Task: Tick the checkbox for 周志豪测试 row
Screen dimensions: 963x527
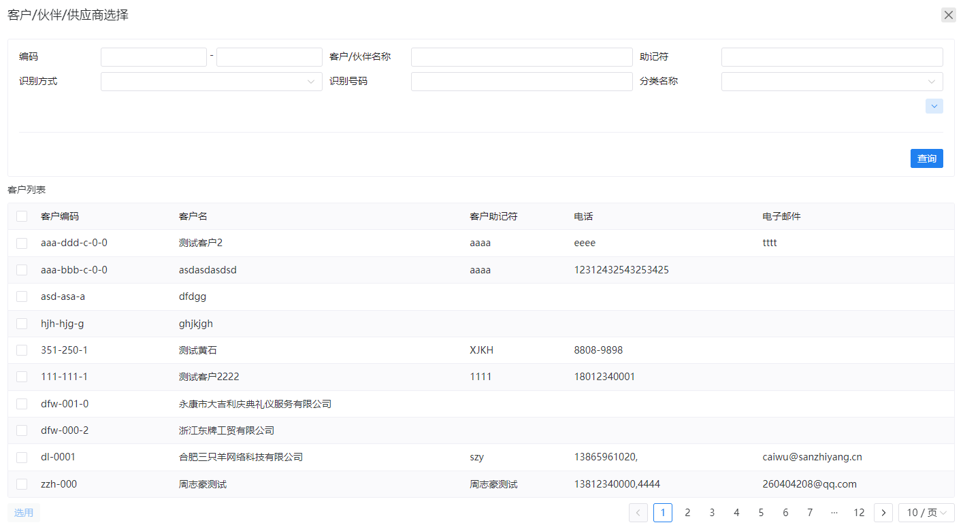Action: pyautogui.click(x=22, y=484)
